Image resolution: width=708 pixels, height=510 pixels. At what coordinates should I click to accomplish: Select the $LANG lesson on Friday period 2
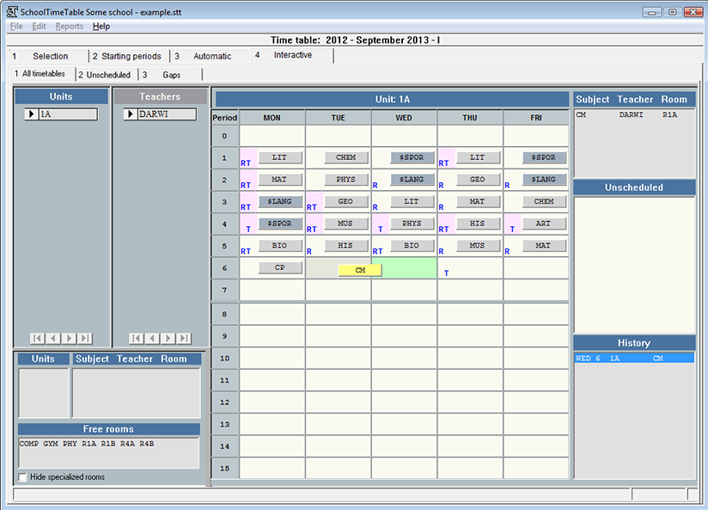tap(544, 180)
